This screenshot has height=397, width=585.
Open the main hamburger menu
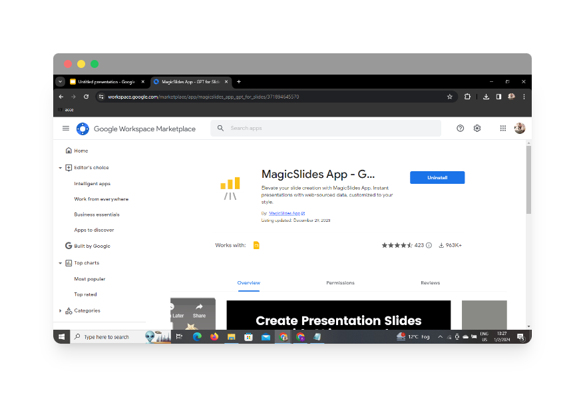[x=66, y=129]
